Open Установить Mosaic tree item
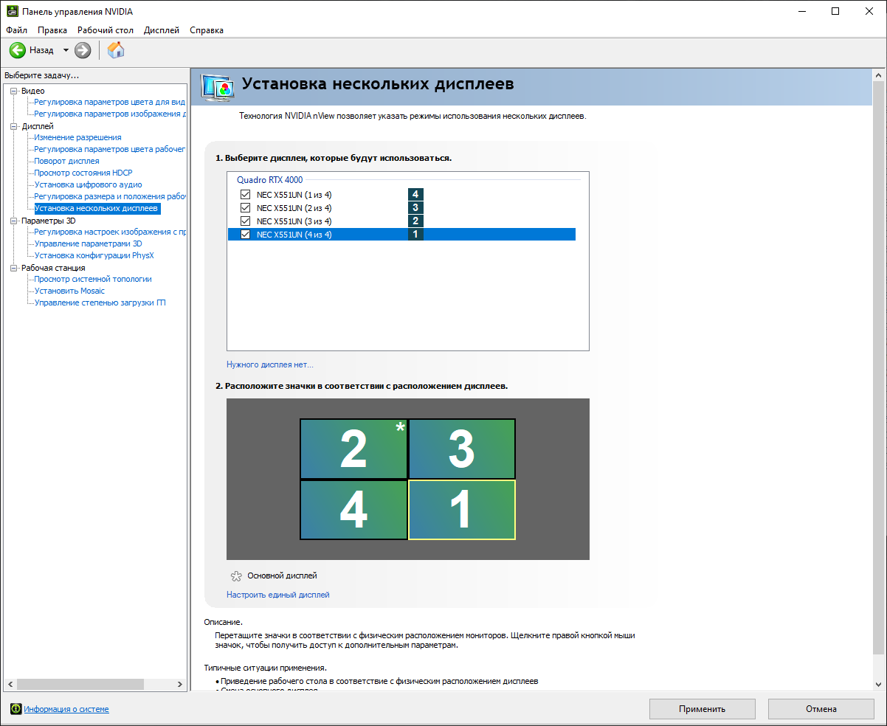The height and width of the screenshot is (726, 887). click(69, 291)
